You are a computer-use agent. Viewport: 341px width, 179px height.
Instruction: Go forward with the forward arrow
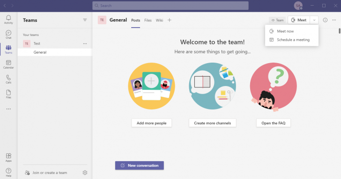(x=12, y=6)
